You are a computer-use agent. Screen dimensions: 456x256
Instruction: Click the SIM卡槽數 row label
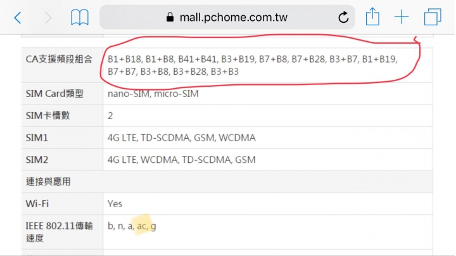[49, 115]
